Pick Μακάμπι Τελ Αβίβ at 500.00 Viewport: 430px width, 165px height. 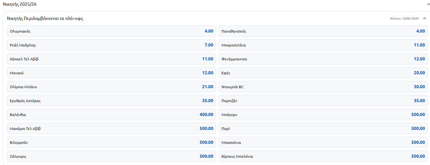(x=112, y=129)
